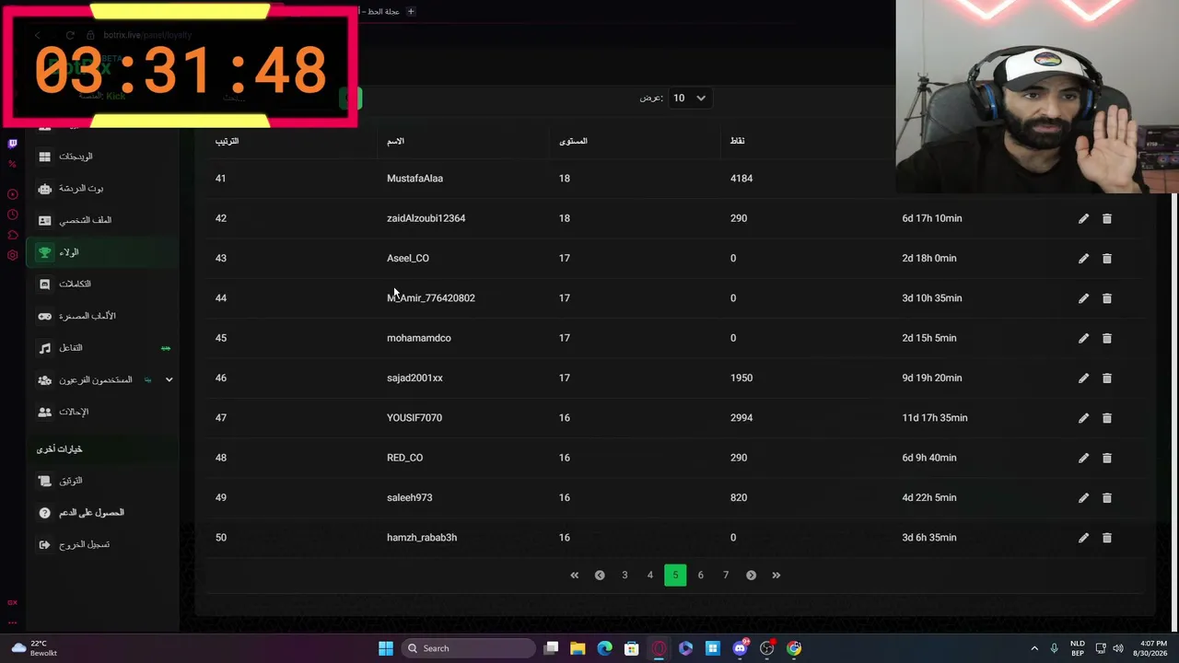The image size is (1179, 663).
Task: Open the music note interaction item
Action: pos(101,348)
